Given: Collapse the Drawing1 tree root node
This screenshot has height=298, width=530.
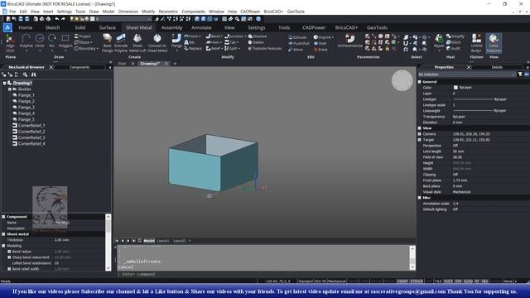Looking at the screenshot, I should pyautogui.click(x=4, y=83).
